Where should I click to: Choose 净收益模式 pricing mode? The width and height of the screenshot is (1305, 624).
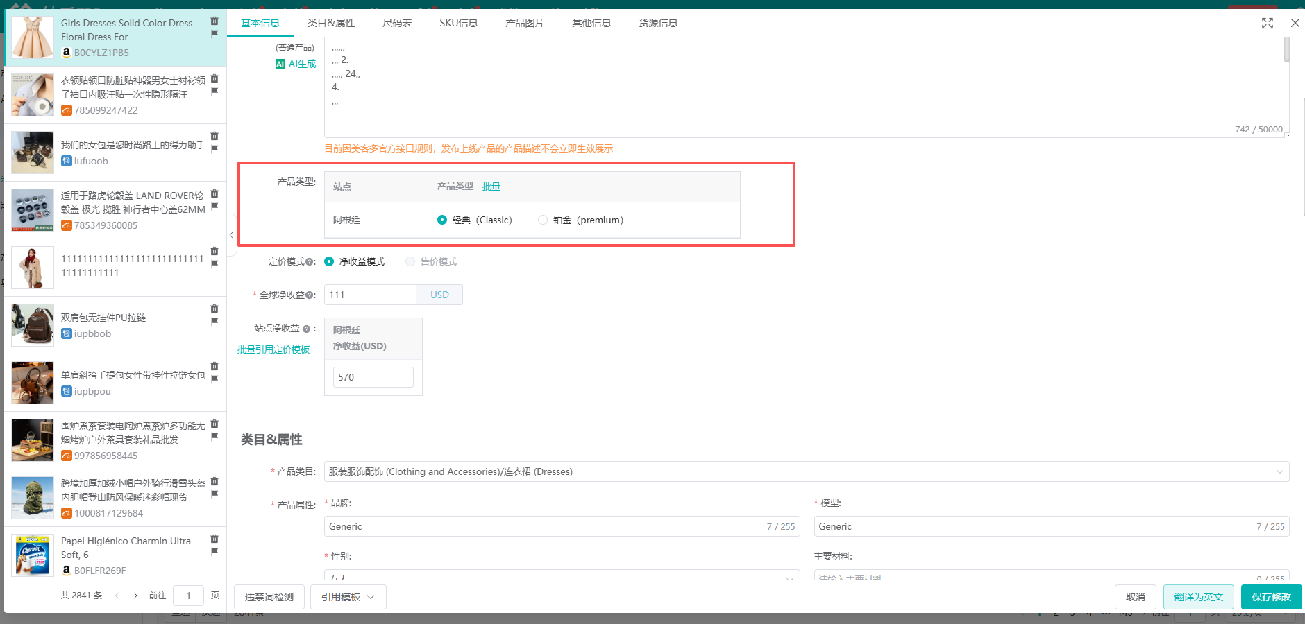point(329,261)
